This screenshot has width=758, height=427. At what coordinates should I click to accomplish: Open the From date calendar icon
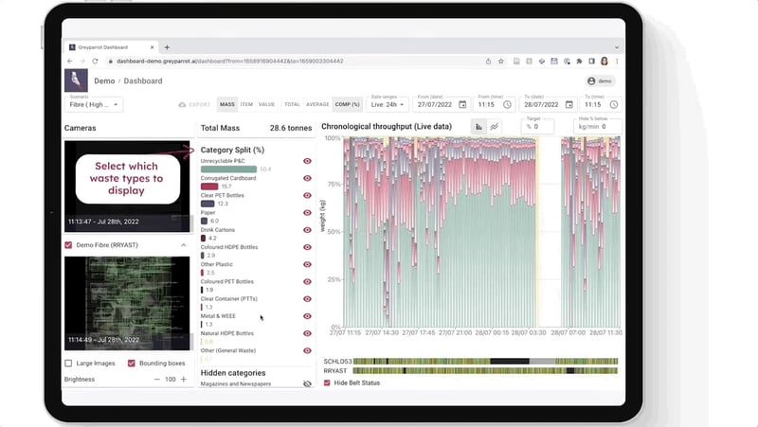click(462, 104)
